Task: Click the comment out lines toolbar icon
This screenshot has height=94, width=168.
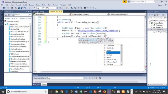Action: pos(79,8)
